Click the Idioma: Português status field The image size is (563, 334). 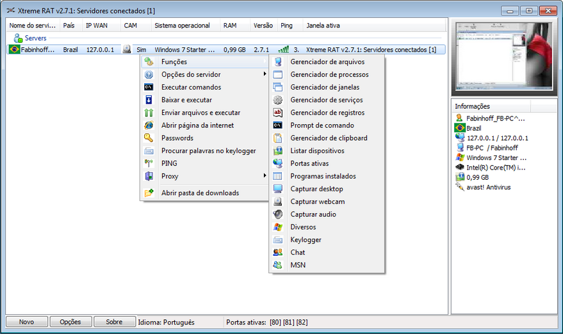(167, 322)
